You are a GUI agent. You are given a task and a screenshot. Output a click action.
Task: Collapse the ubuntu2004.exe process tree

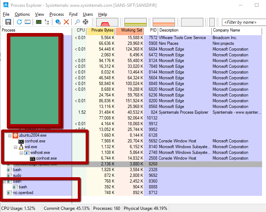coord(10,136)
